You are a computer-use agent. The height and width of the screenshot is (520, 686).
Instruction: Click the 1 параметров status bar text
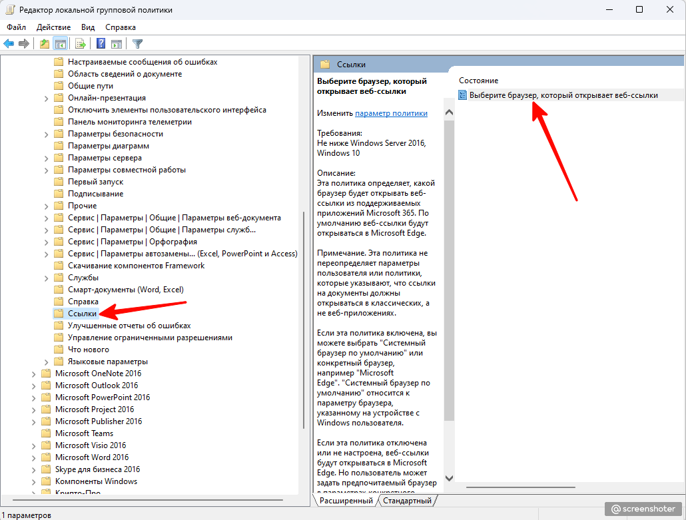[x=26, y=515]
